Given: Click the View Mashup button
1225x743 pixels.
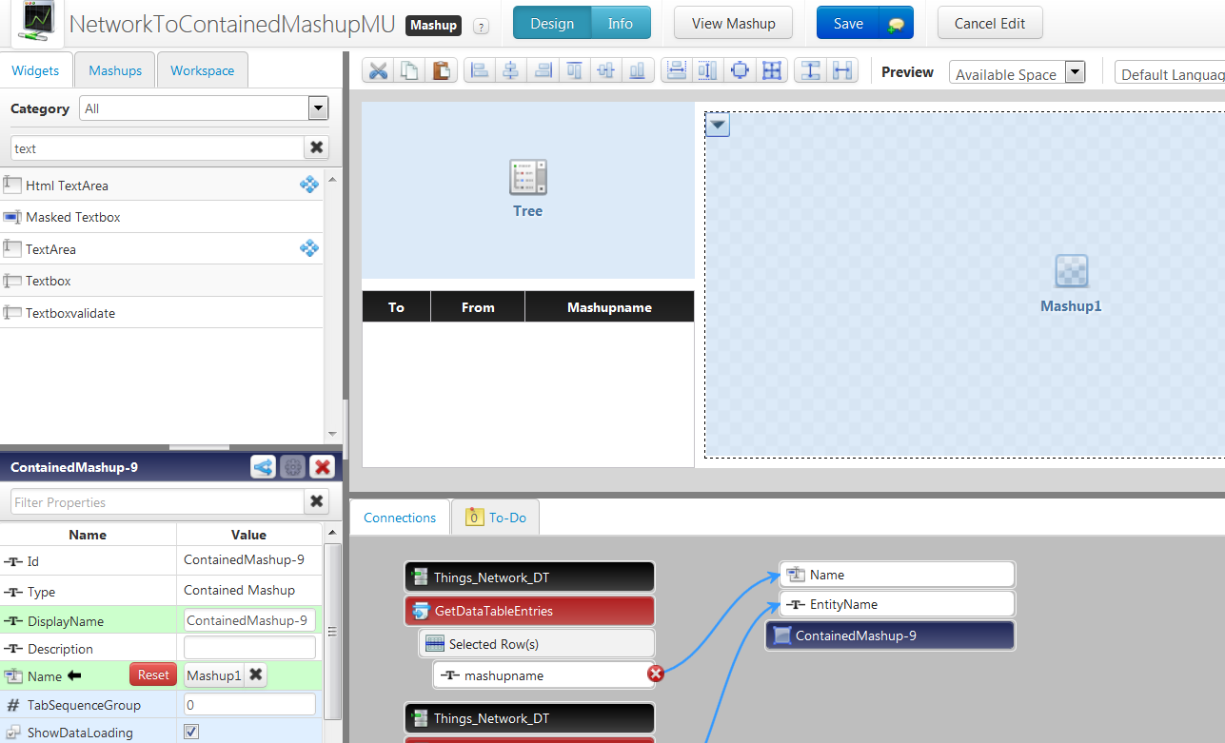Looking at the screenshot, I should point(733,24).
